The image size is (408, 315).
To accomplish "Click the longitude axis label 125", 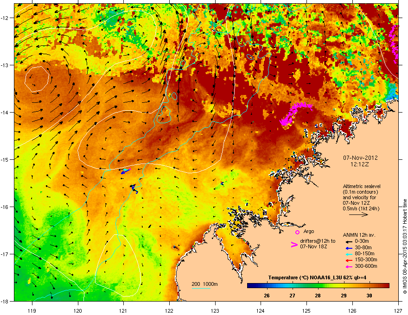I will pyautogui.click(x=306, y=310).
